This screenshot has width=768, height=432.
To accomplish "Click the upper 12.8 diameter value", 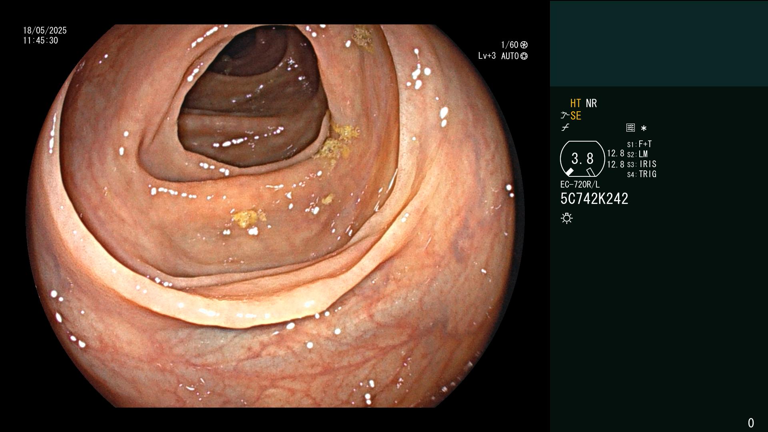I will pos(616,153).
